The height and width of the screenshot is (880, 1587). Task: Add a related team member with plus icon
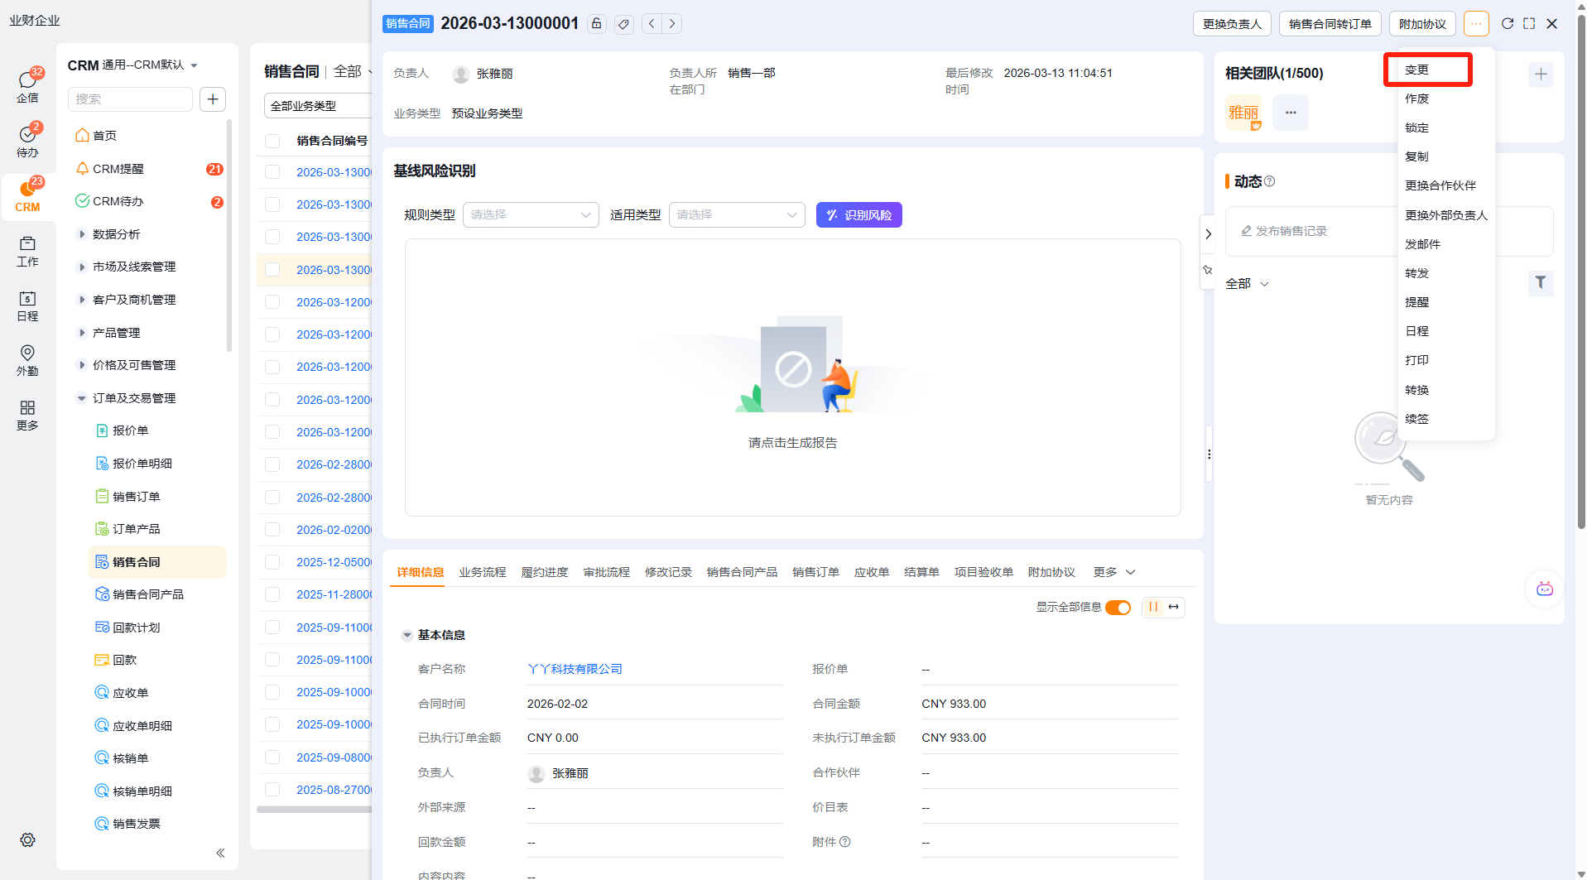point(1541,75)
